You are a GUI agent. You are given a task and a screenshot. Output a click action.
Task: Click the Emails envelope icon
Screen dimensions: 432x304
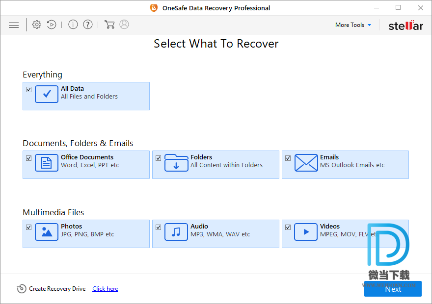click(x=306, y=163)
